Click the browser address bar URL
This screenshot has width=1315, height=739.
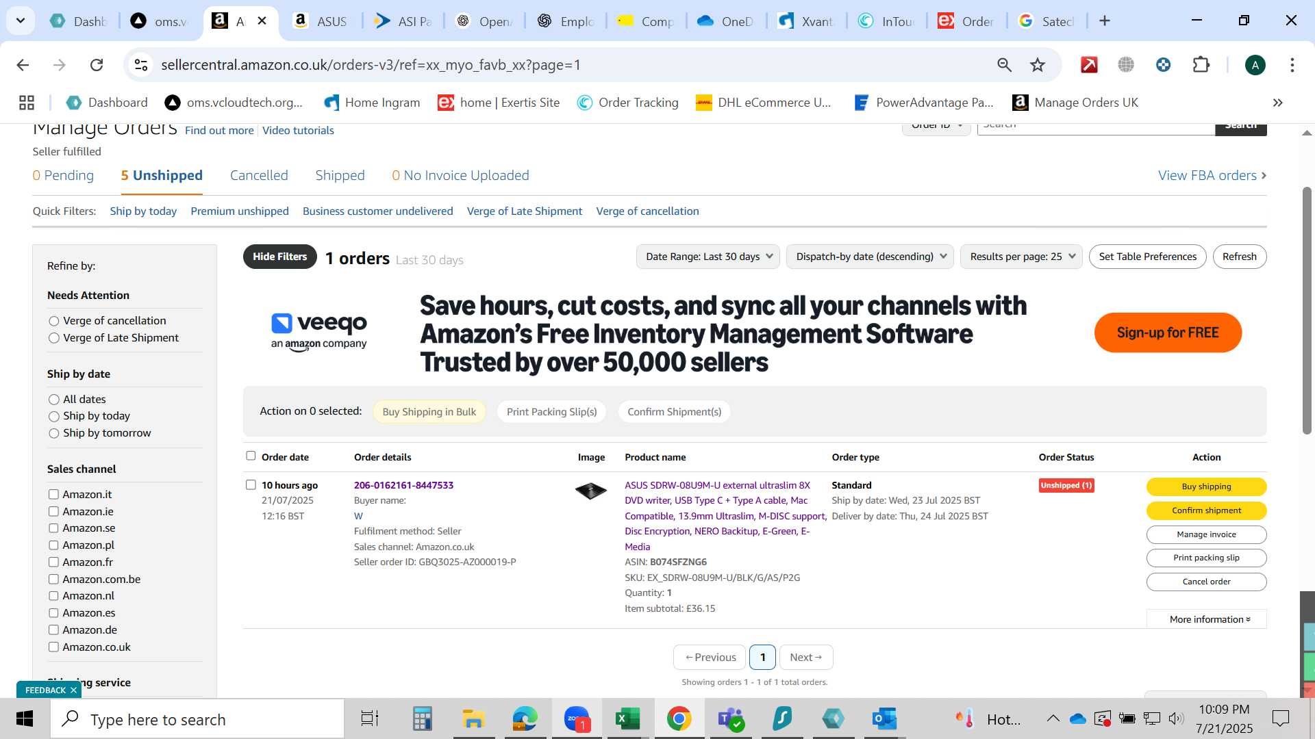pos(371,65)
